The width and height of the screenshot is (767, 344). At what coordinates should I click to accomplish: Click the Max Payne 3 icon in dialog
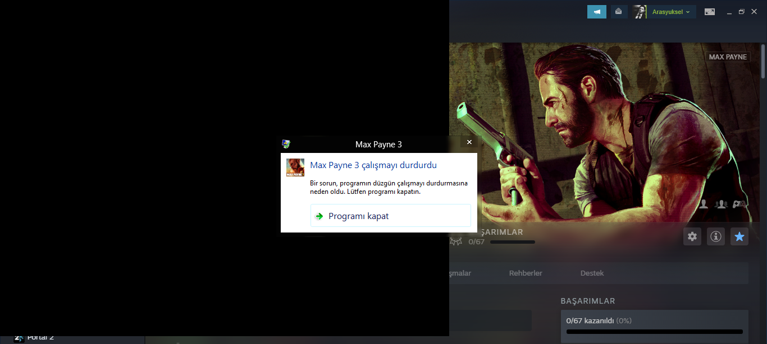(295, 168)
